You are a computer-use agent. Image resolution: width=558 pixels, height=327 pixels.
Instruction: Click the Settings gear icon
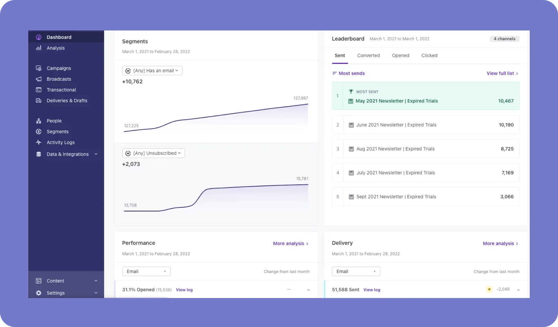[x=39, y=293]
